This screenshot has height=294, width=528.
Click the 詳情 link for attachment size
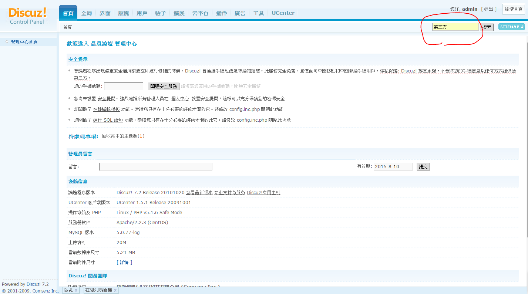click(124, 263)
